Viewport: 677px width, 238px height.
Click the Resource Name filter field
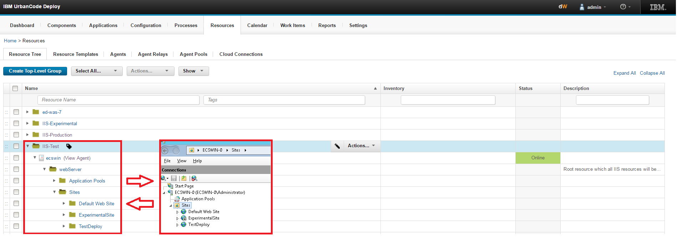point(118,100)
